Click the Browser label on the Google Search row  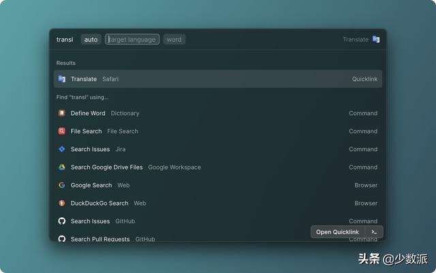(x=366, y=185)
